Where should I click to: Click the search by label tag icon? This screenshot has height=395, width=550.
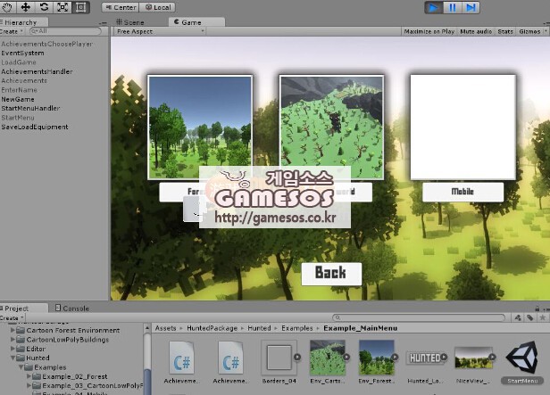[x=530, y=317]
